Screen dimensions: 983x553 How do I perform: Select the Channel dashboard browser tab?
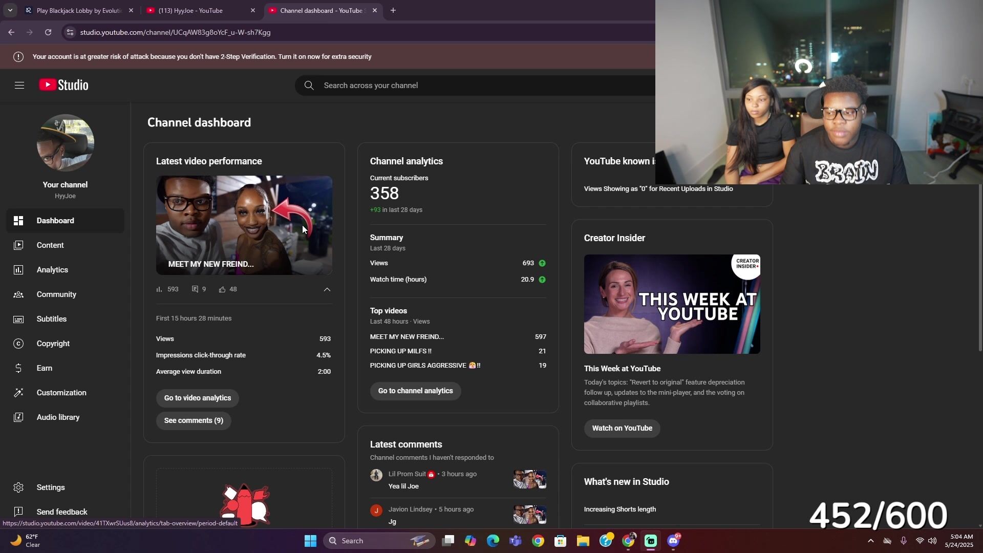click(x=323, y=10)
